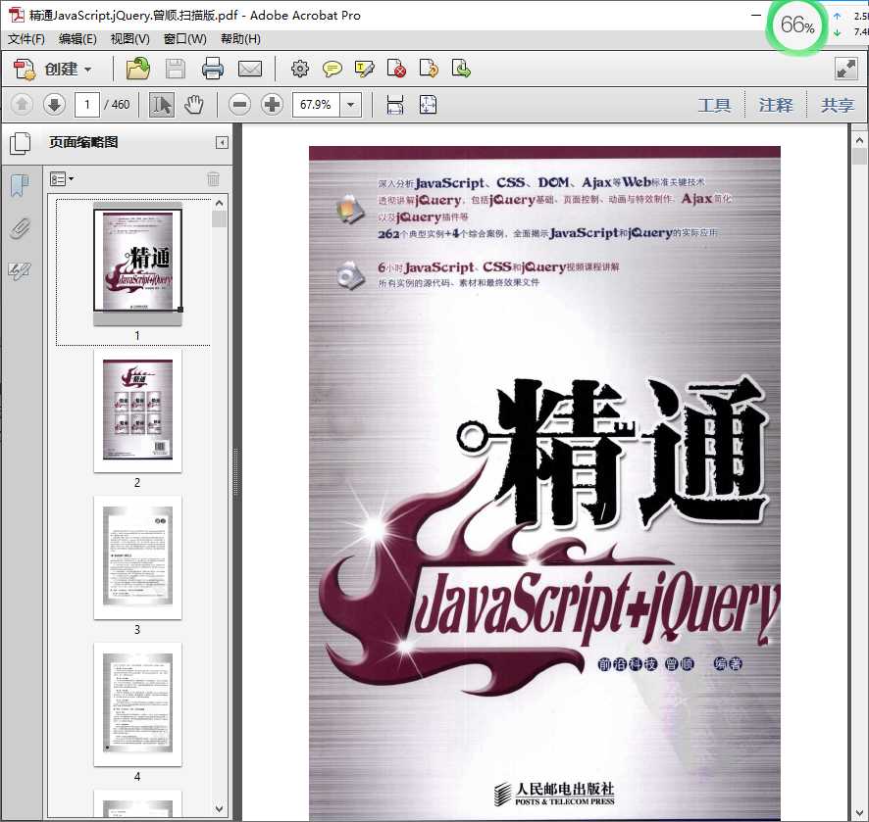Open the 注释 comment pane
869x822 pixels.
(x=776, y=105)
